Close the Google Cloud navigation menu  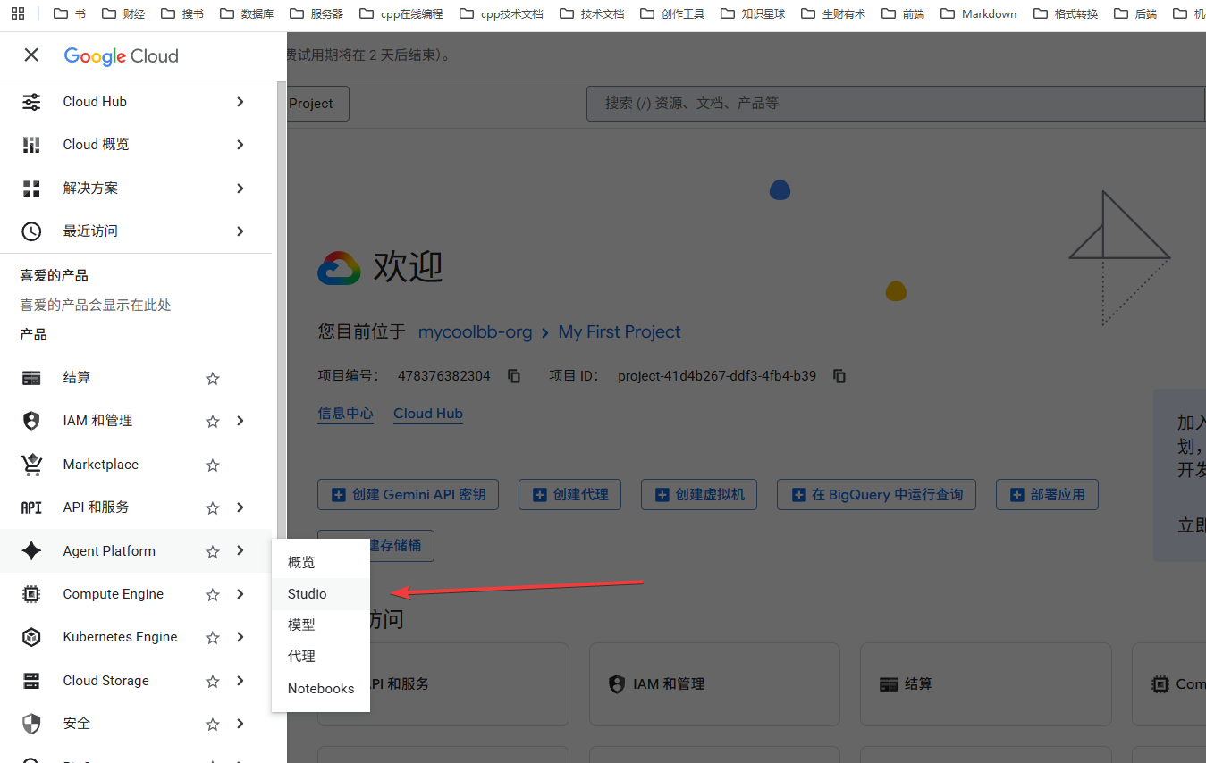31,55
